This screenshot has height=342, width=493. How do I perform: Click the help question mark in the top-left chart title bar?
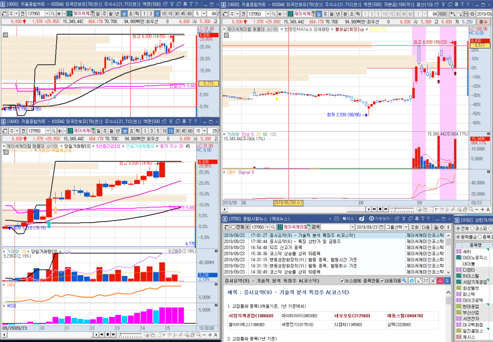pyautogui.click(x=196, y=4)
